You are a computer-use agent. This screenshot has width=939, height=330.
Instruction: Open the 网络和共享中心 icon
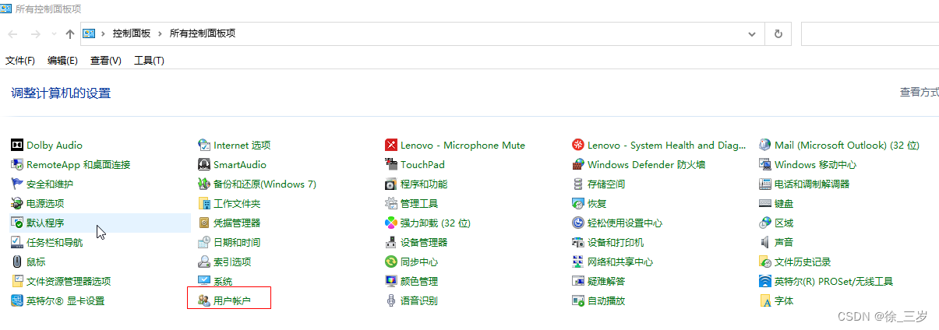(578, 262)
